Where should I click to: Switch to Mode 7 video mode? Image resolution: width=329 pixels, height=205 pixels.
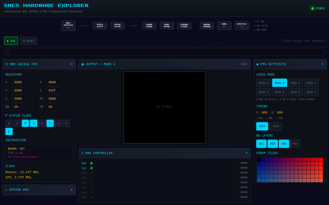(312, 92)
